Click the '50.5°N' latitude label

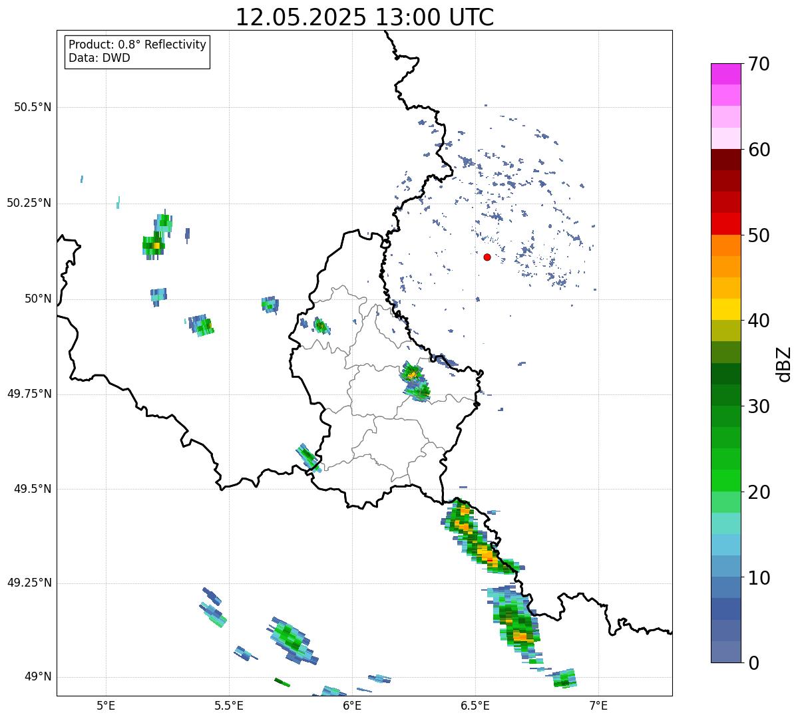coord(32,107)
